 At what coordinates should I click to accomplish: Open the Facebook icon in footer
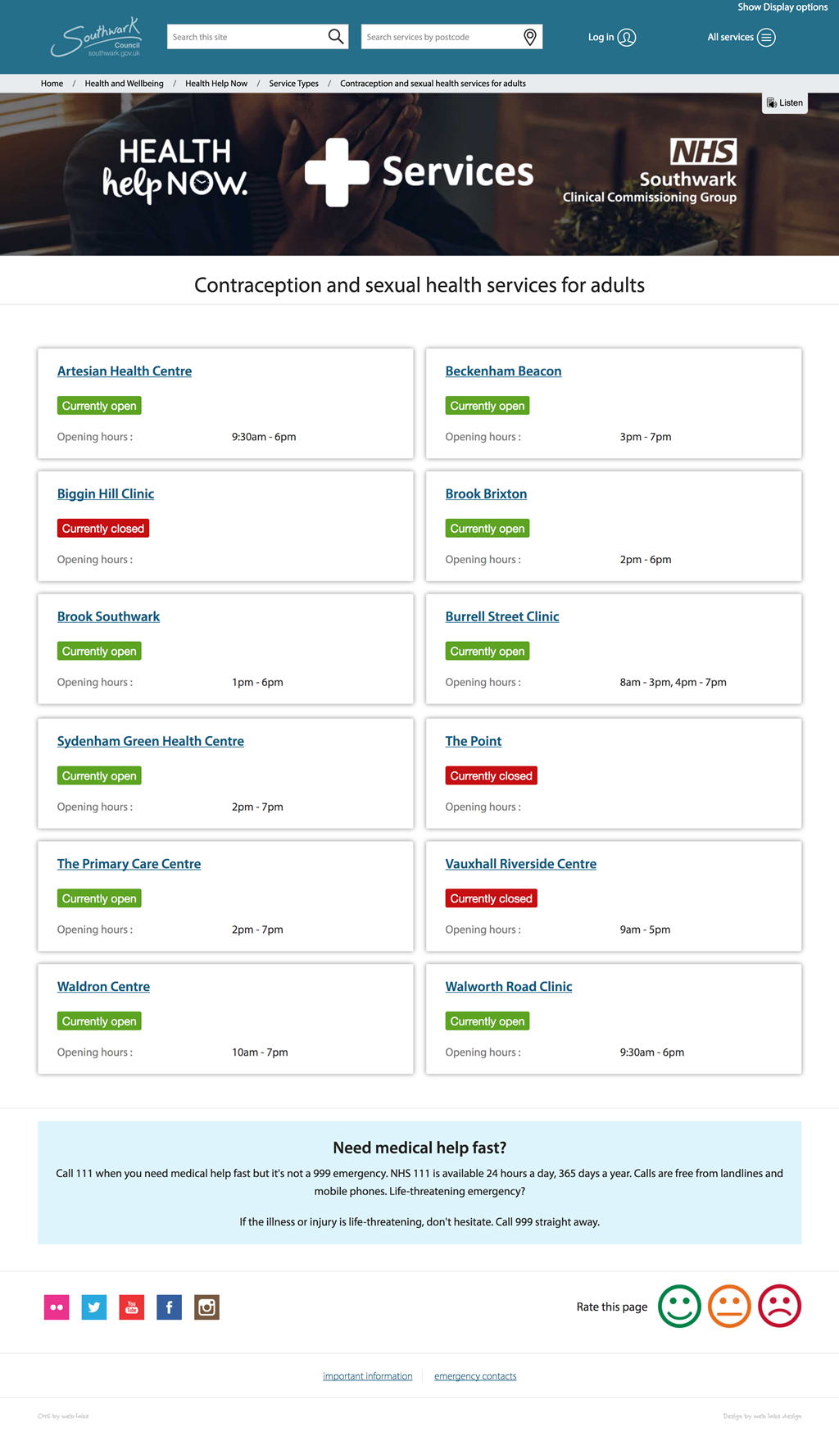170,1307
